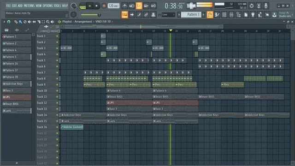This screenshot has width=295, height=166.
Task: Select the Draw pencil tool in playlist
Action: tap(16, 22)
